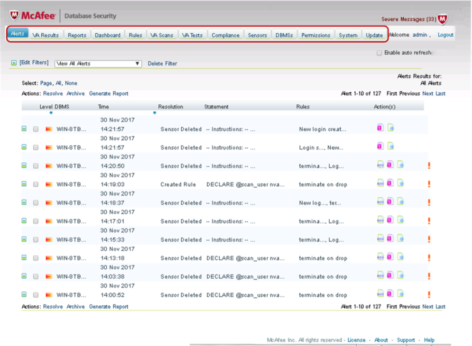Click the McAfee shield icon beside Severe Messages
Screen dimensions: 472x346
pos(442,19)
